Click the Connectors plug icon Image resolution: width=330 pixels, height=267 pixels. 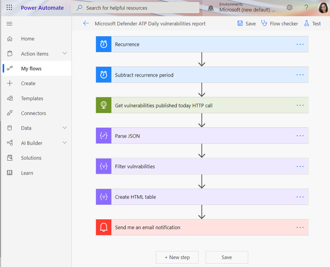click(9, 113)
